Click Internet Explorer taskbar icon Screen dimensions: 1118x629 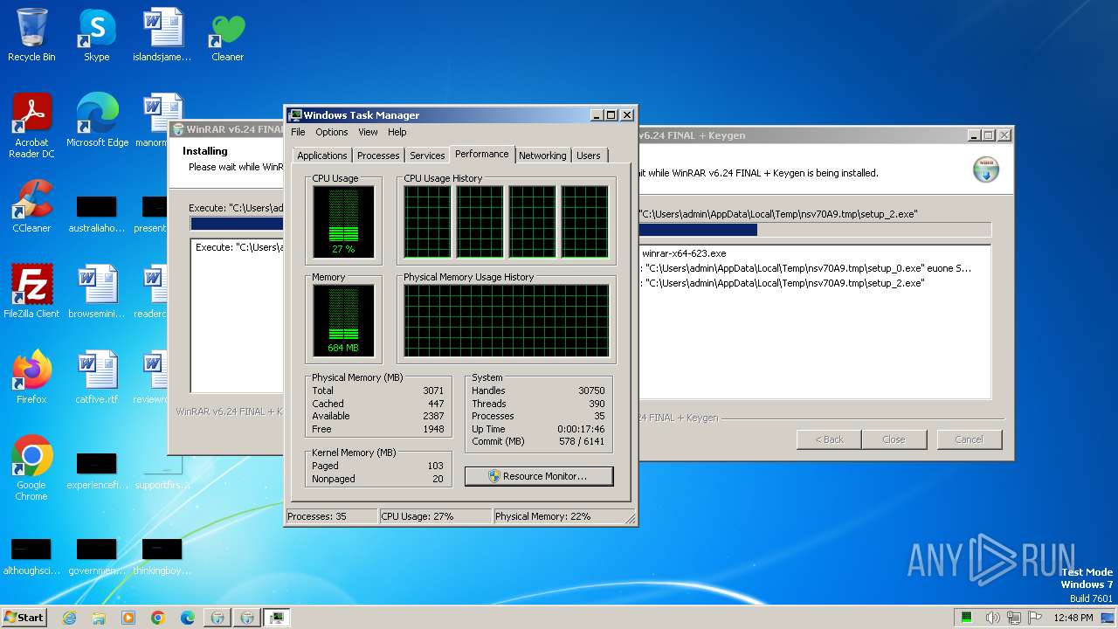tap(69, 618)
